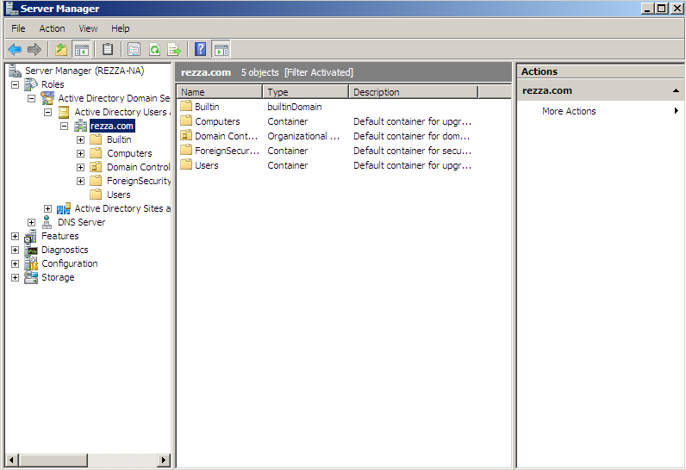Screen dimensions: 686x470
Task: Toggle the Show/Hide Console Tree button
Action: pos(81,49)
